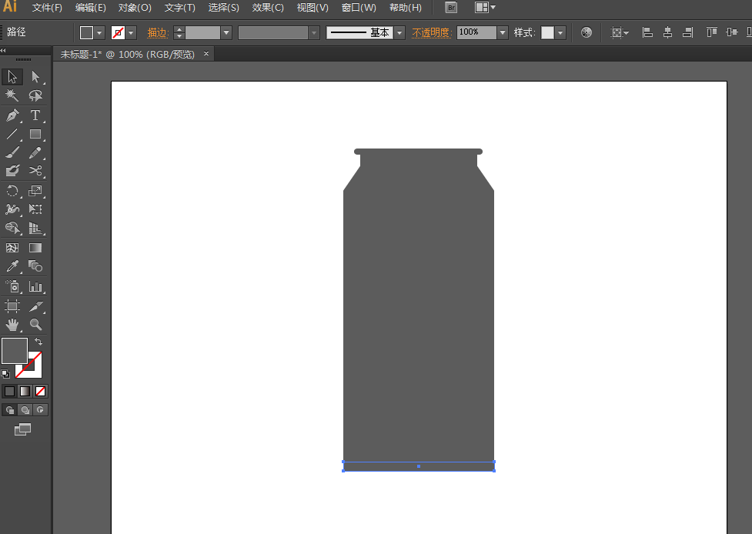Click Horizontal Align Right button
This screenshot has width=752, height=534.
click(688, 32)
